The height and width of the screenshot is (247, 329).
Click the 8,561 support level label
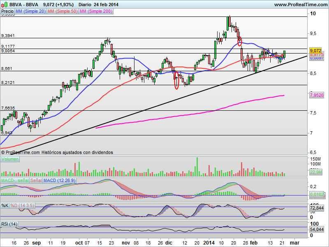pos(7,69)
